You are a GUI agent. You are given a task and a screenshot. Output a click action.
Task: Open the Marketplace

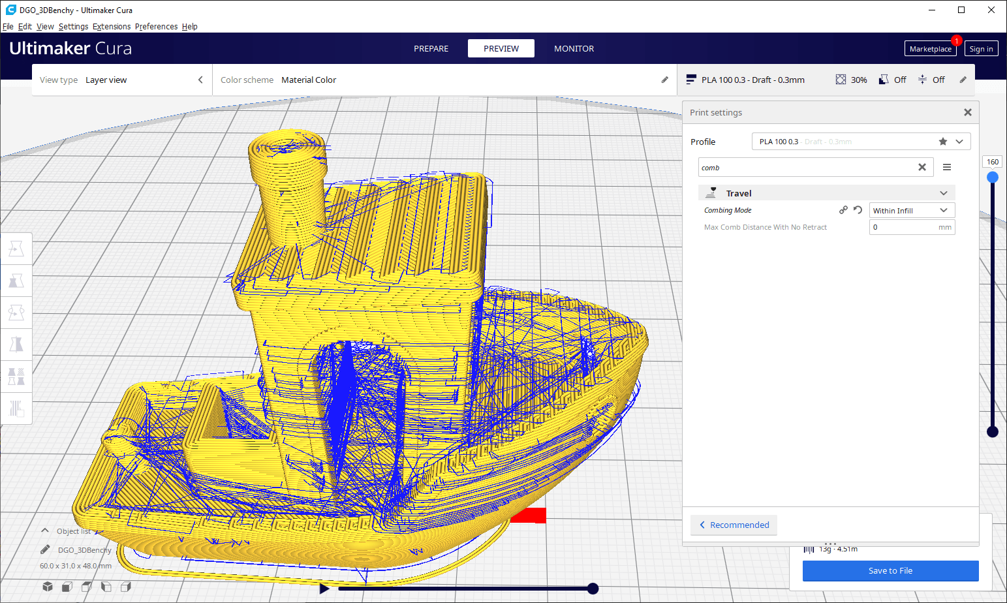(x=930, y=49)
